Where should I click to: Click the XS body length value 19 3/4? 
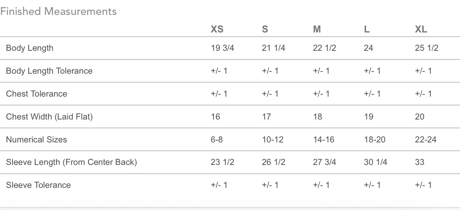pyautogui.click(x=222, y=48)
